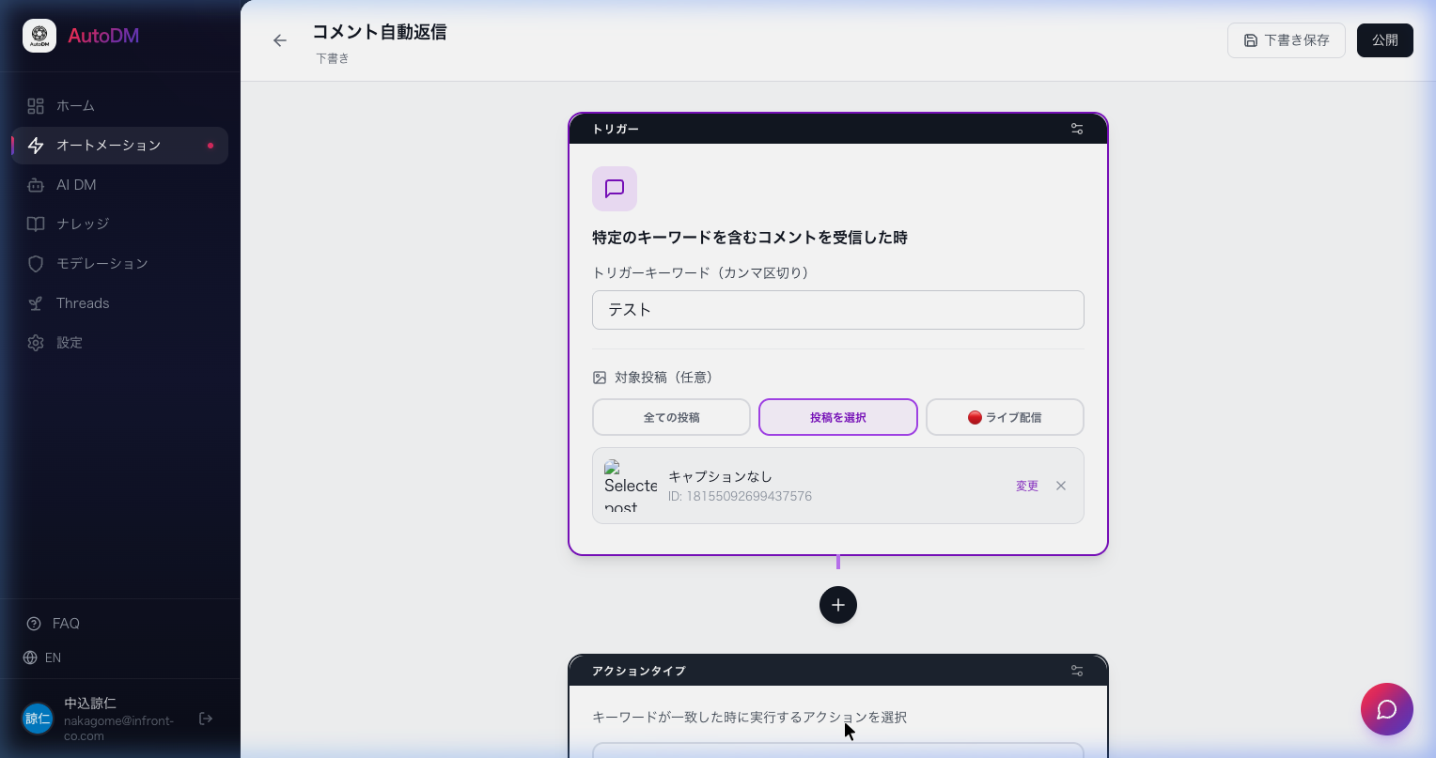Click the 変更 link on the selected post

pyautogui.click(x=1026, y=486)
